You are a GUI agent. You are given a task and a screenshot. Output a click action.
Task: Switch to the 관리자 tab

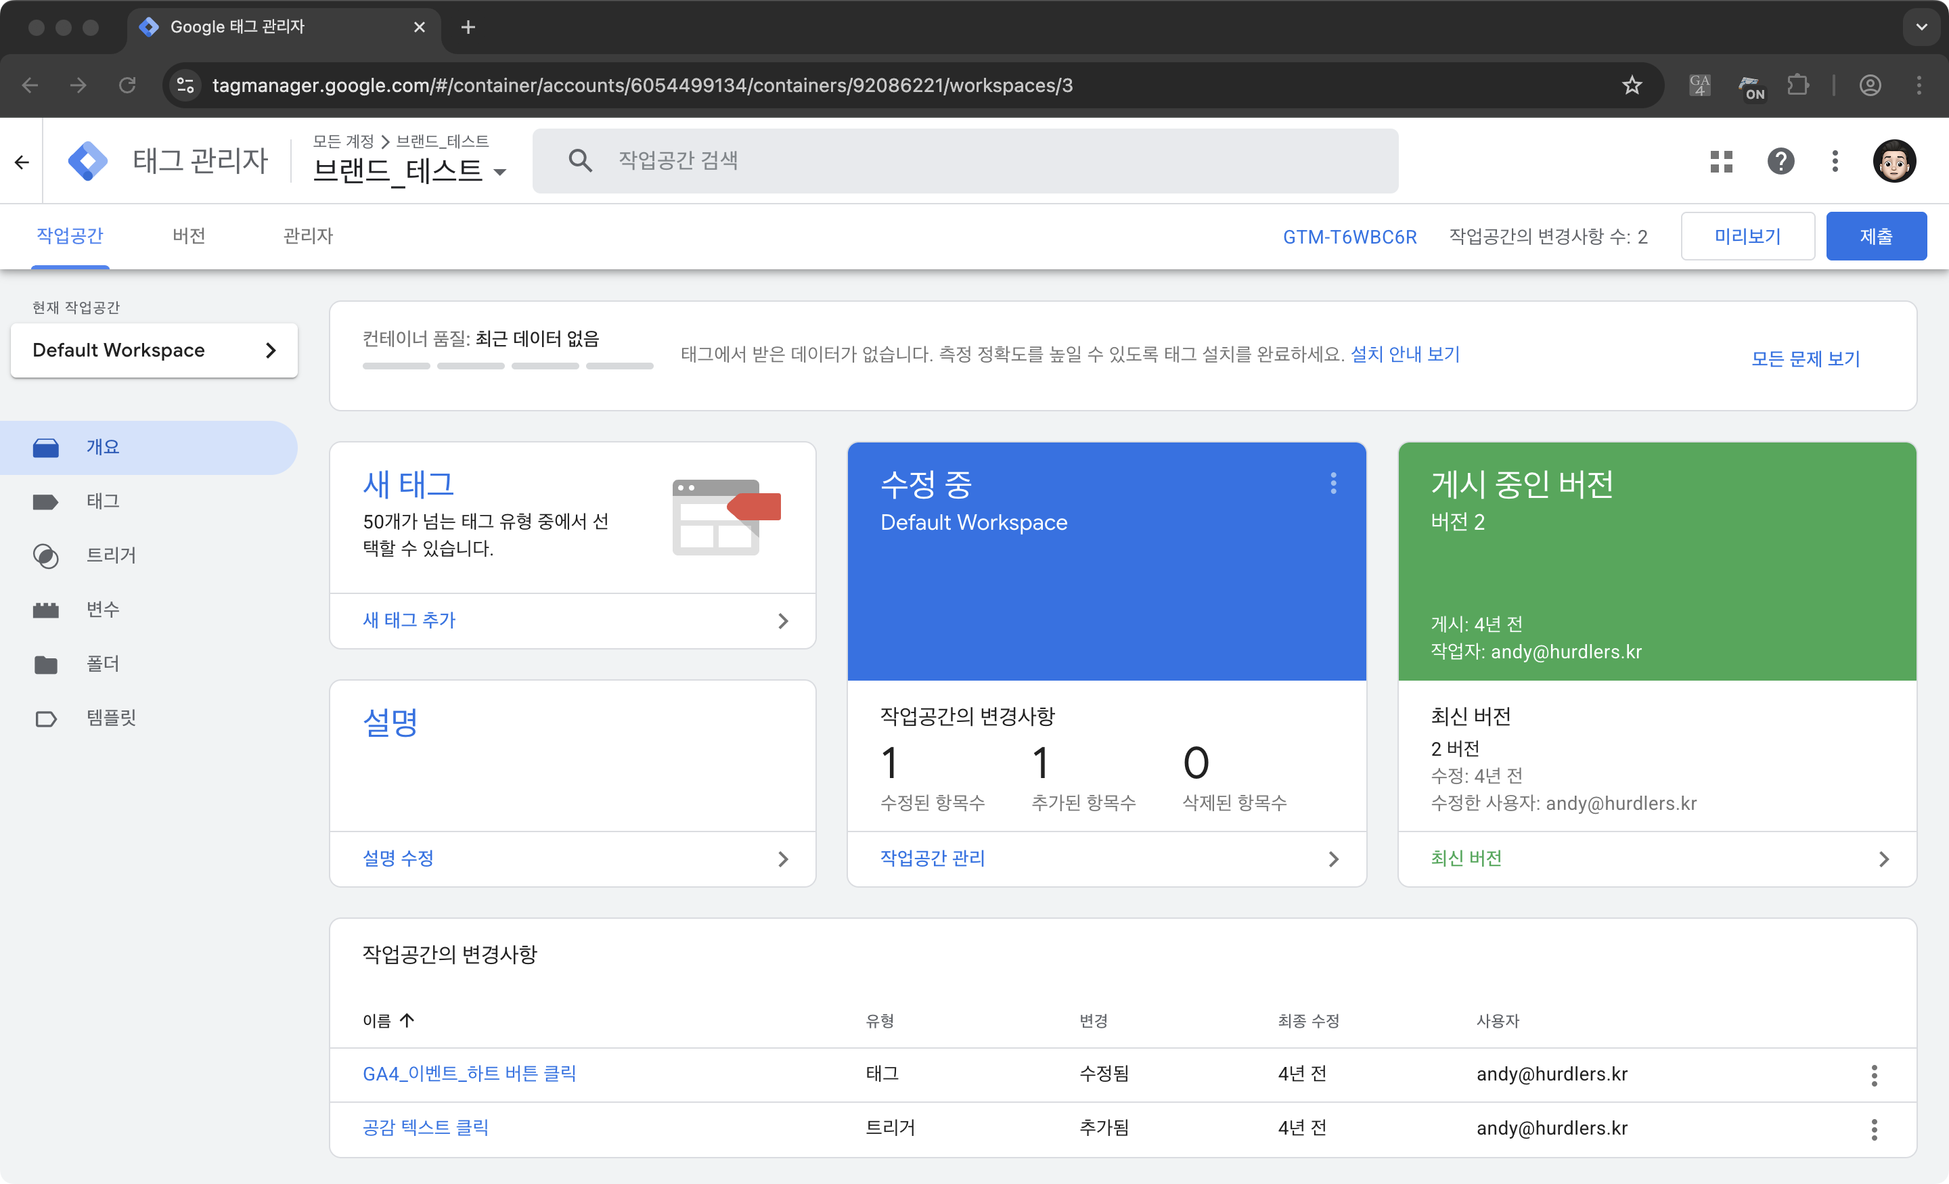point(308,235)
